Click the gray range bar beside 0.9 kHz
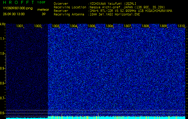 (6, 68)
